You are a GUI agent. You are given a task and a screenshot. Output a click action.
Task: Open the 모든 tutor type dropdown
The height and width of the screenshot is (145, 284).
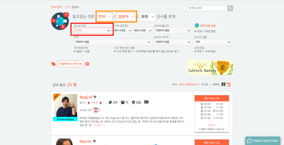(x=147, y=17)
